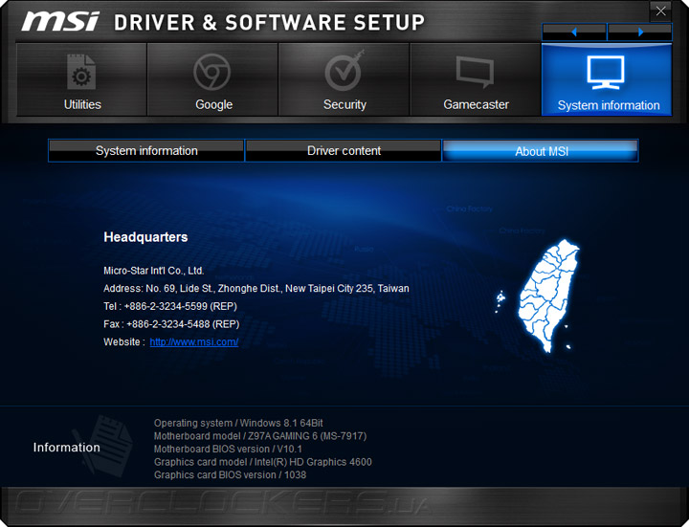Image resolution: width=689 pixels, height=527 pixels.
Task: Click the Graphics card BIOS version 1038 entry
Action: click(230, 474)
